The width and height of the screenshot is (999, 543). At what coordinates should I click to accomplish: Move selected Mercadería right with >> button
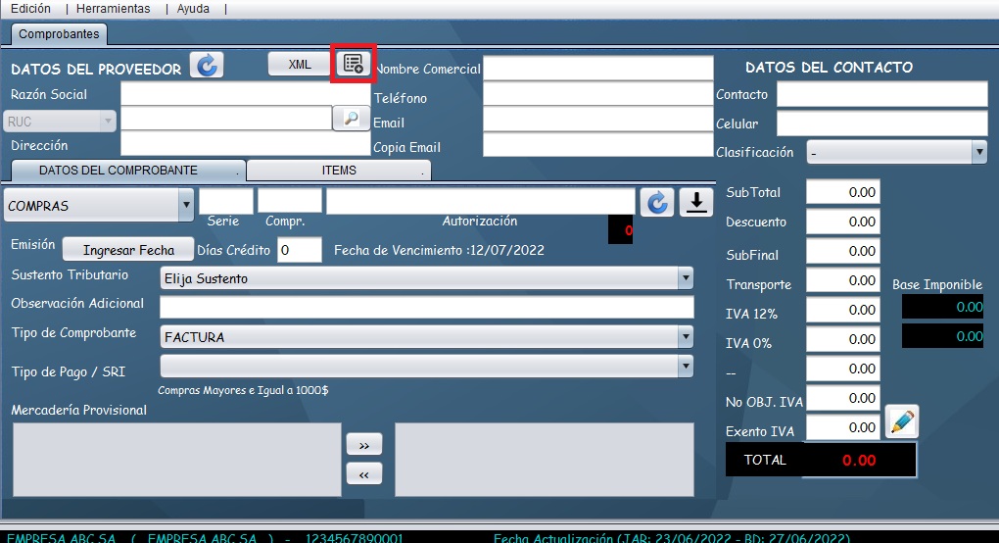pyautogui.click(x=363, y=445)
